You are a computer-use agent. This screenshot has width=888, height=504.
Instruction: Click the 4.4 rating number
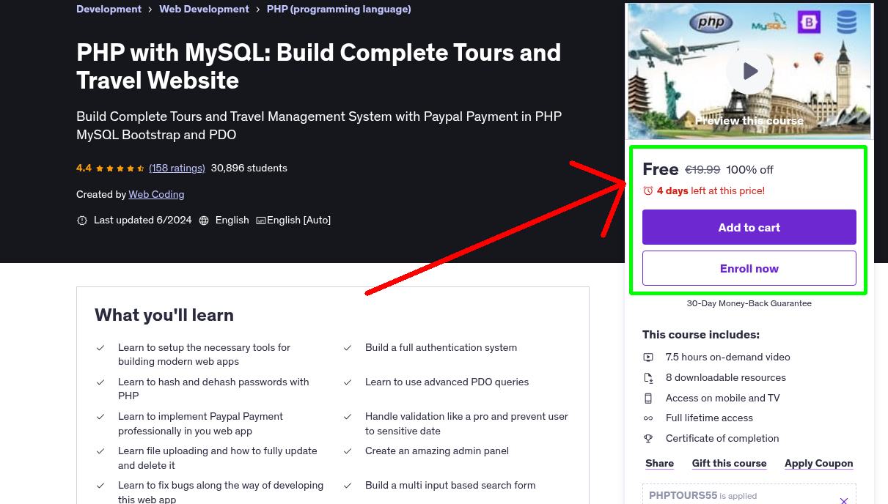pyautogui.click(x=84, y=168)
